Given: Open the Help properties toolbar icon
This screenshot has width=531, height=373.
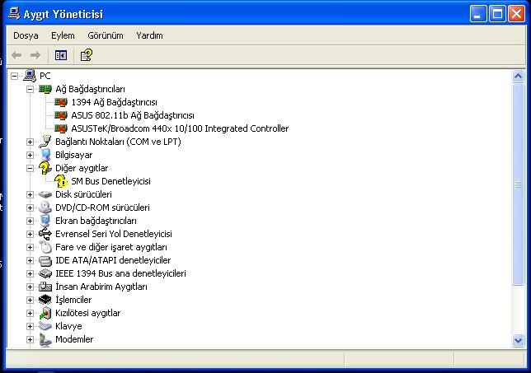Looking at the screenshot, I should tap(87, 55).
